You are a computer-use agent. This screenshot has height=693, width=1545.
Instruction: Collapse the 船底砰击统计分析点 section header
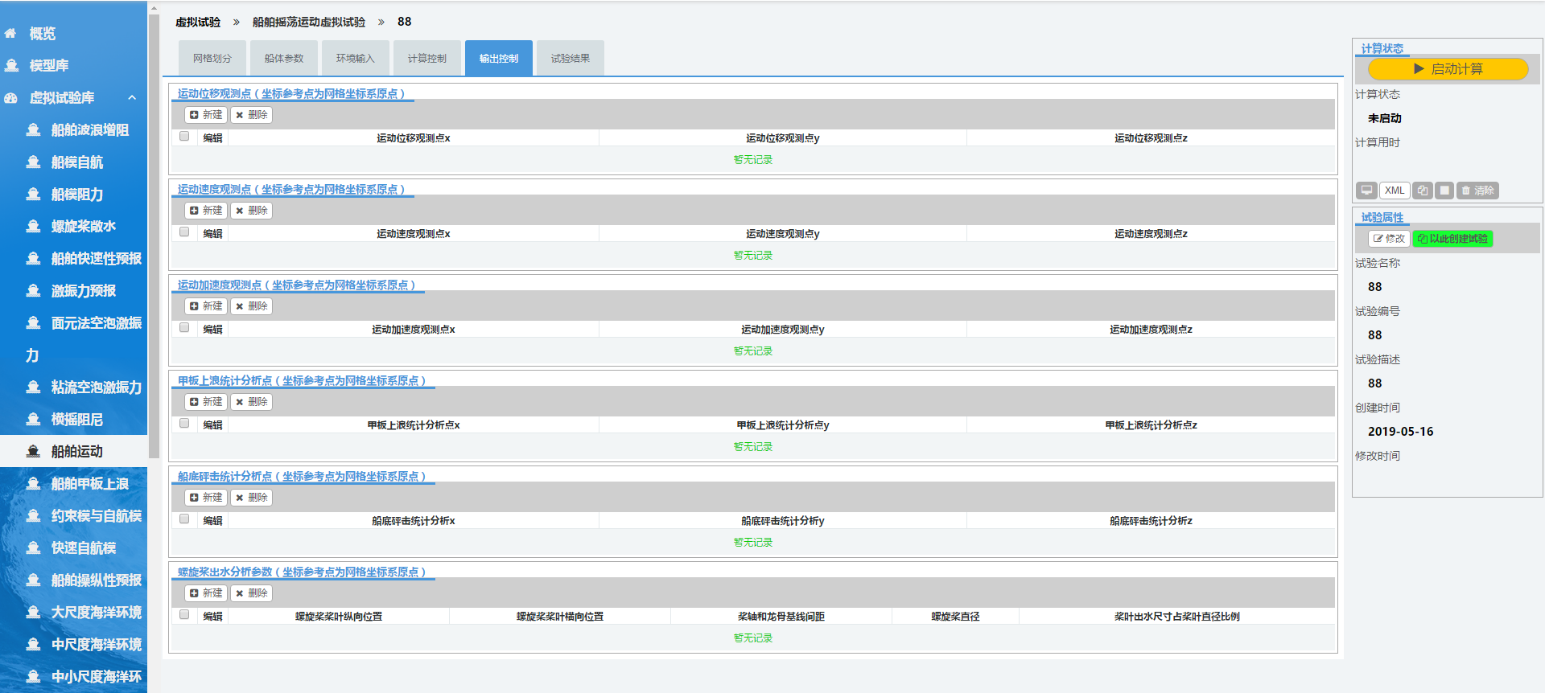tap(302, 477)
